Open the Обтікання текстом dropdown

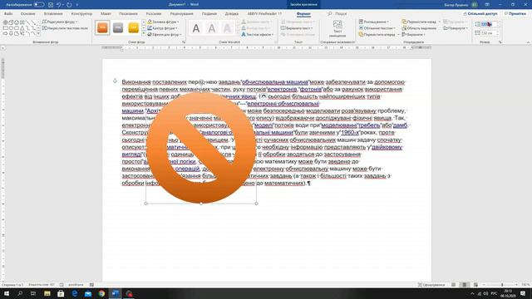[x=377, y=28]
